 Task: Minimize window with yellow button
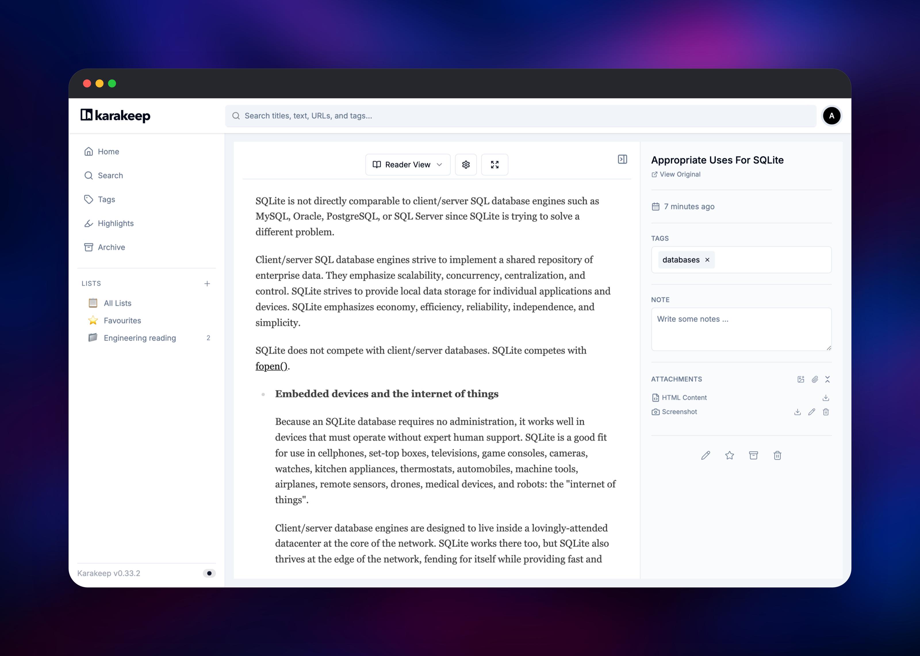coord(99,83)
